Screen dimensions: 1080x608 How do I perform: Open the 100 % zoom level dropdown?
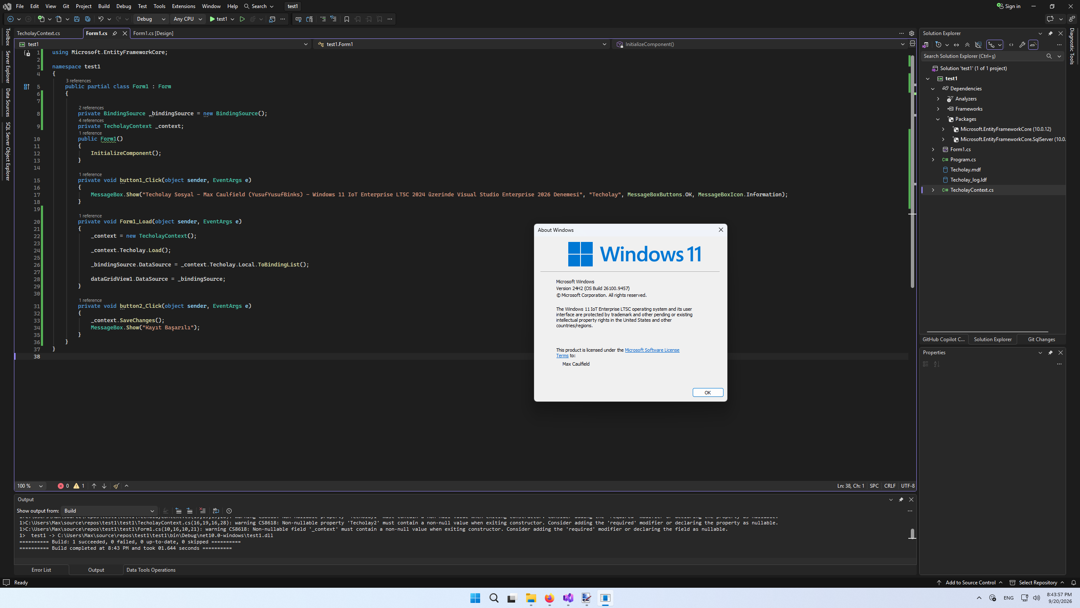tap(30, 486)
